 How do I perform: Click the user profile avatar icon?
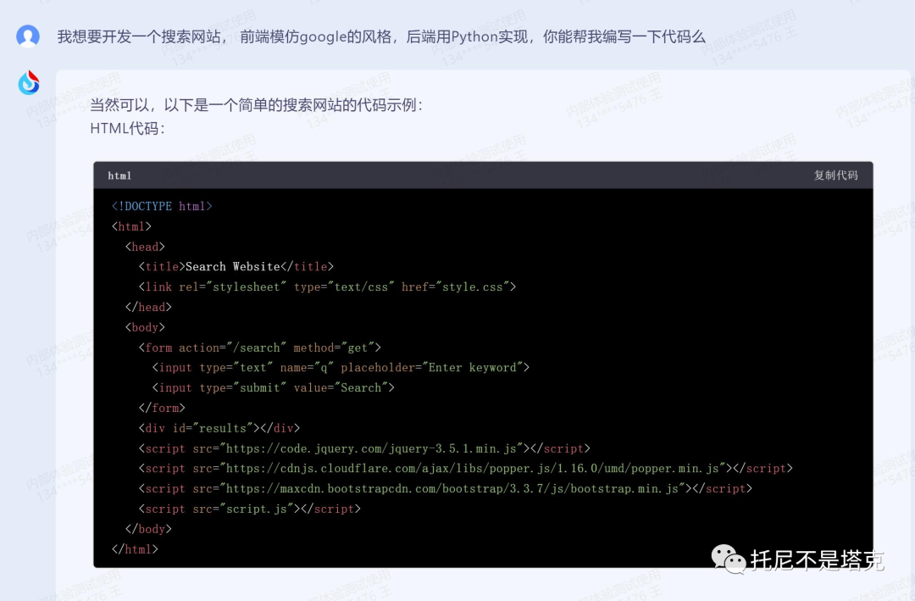coord(28,36)
